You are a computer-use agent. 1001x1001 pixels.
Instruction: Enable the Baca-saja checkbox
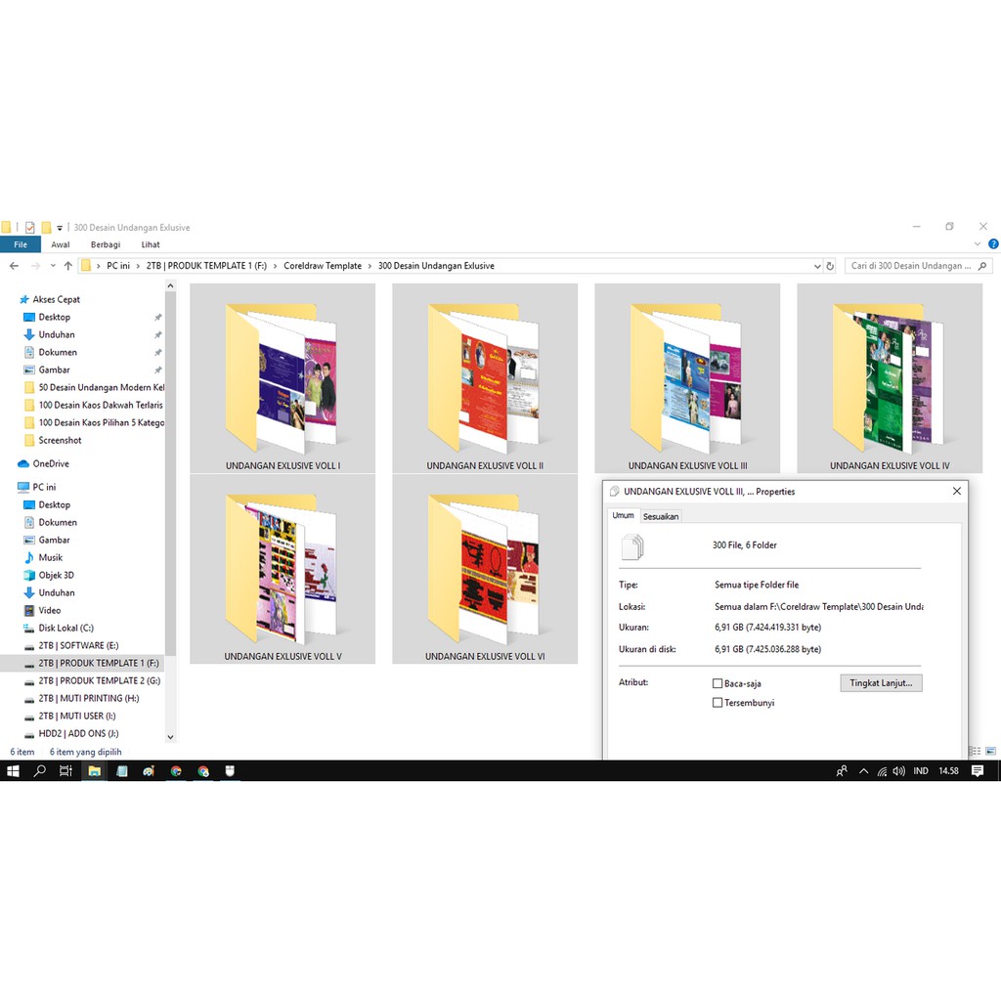point(718,684)
